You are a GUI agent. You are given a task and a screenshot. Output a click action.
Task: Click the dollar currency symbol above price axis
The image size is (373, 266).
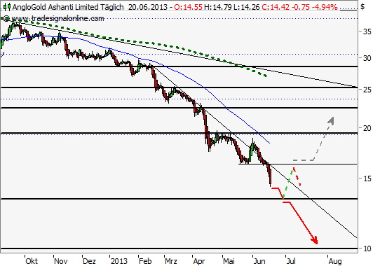(362, 6)
